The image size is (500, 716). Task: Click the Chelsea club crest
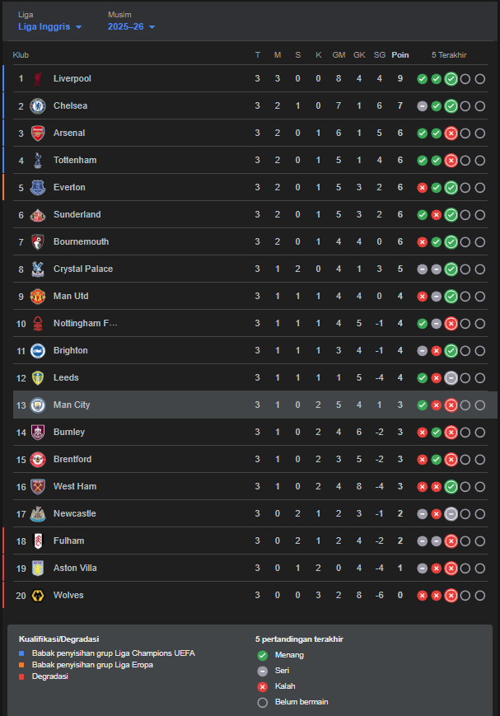(x=38, y=106)
